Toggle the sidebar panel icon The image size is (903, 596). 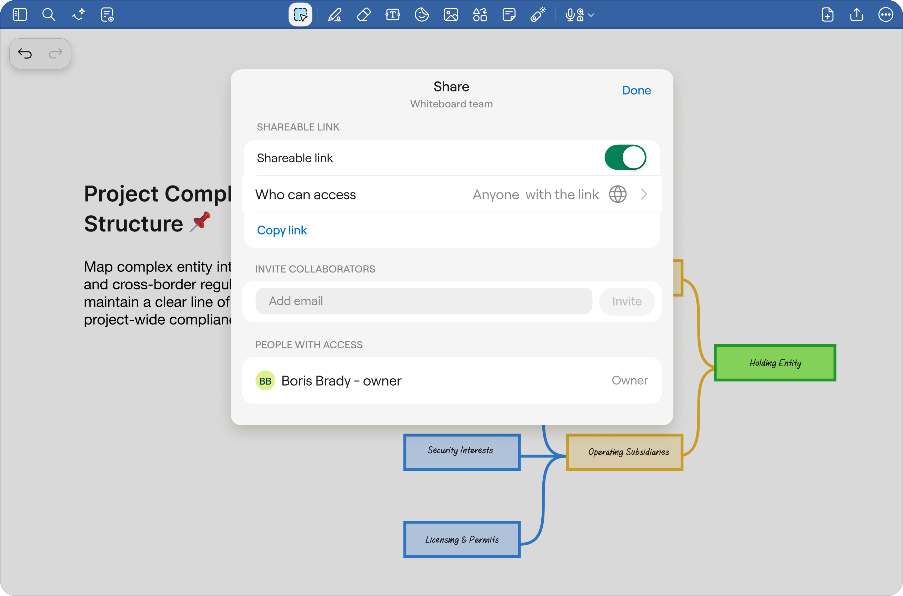pyautogui.click(x=19, y=15)
